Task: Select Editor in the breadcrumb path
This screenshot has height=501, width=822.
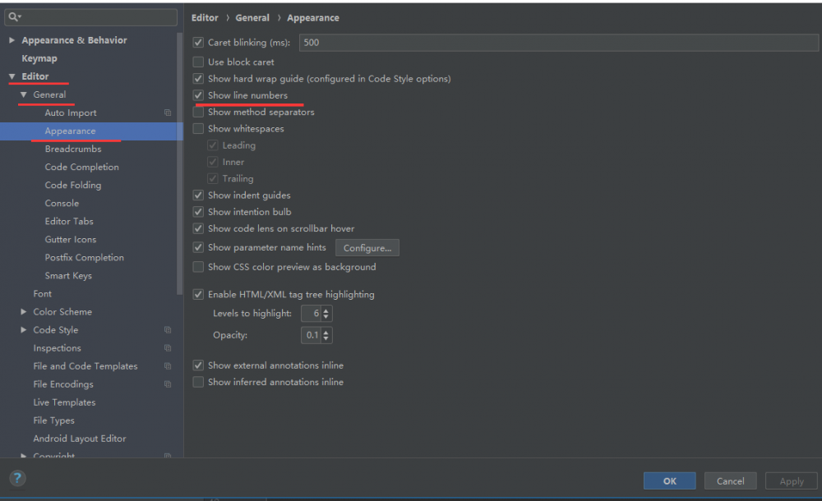Action: pos(205,17)
